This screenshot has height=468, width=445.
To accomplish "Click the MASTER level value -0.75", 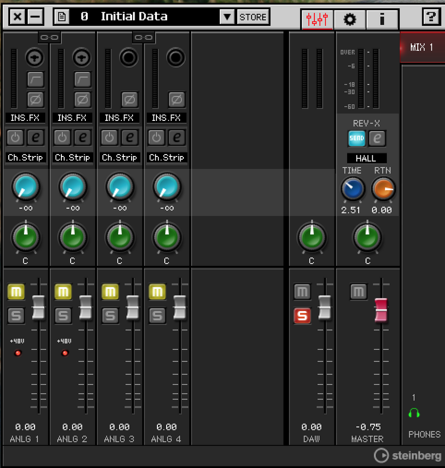I will [368, 427].
